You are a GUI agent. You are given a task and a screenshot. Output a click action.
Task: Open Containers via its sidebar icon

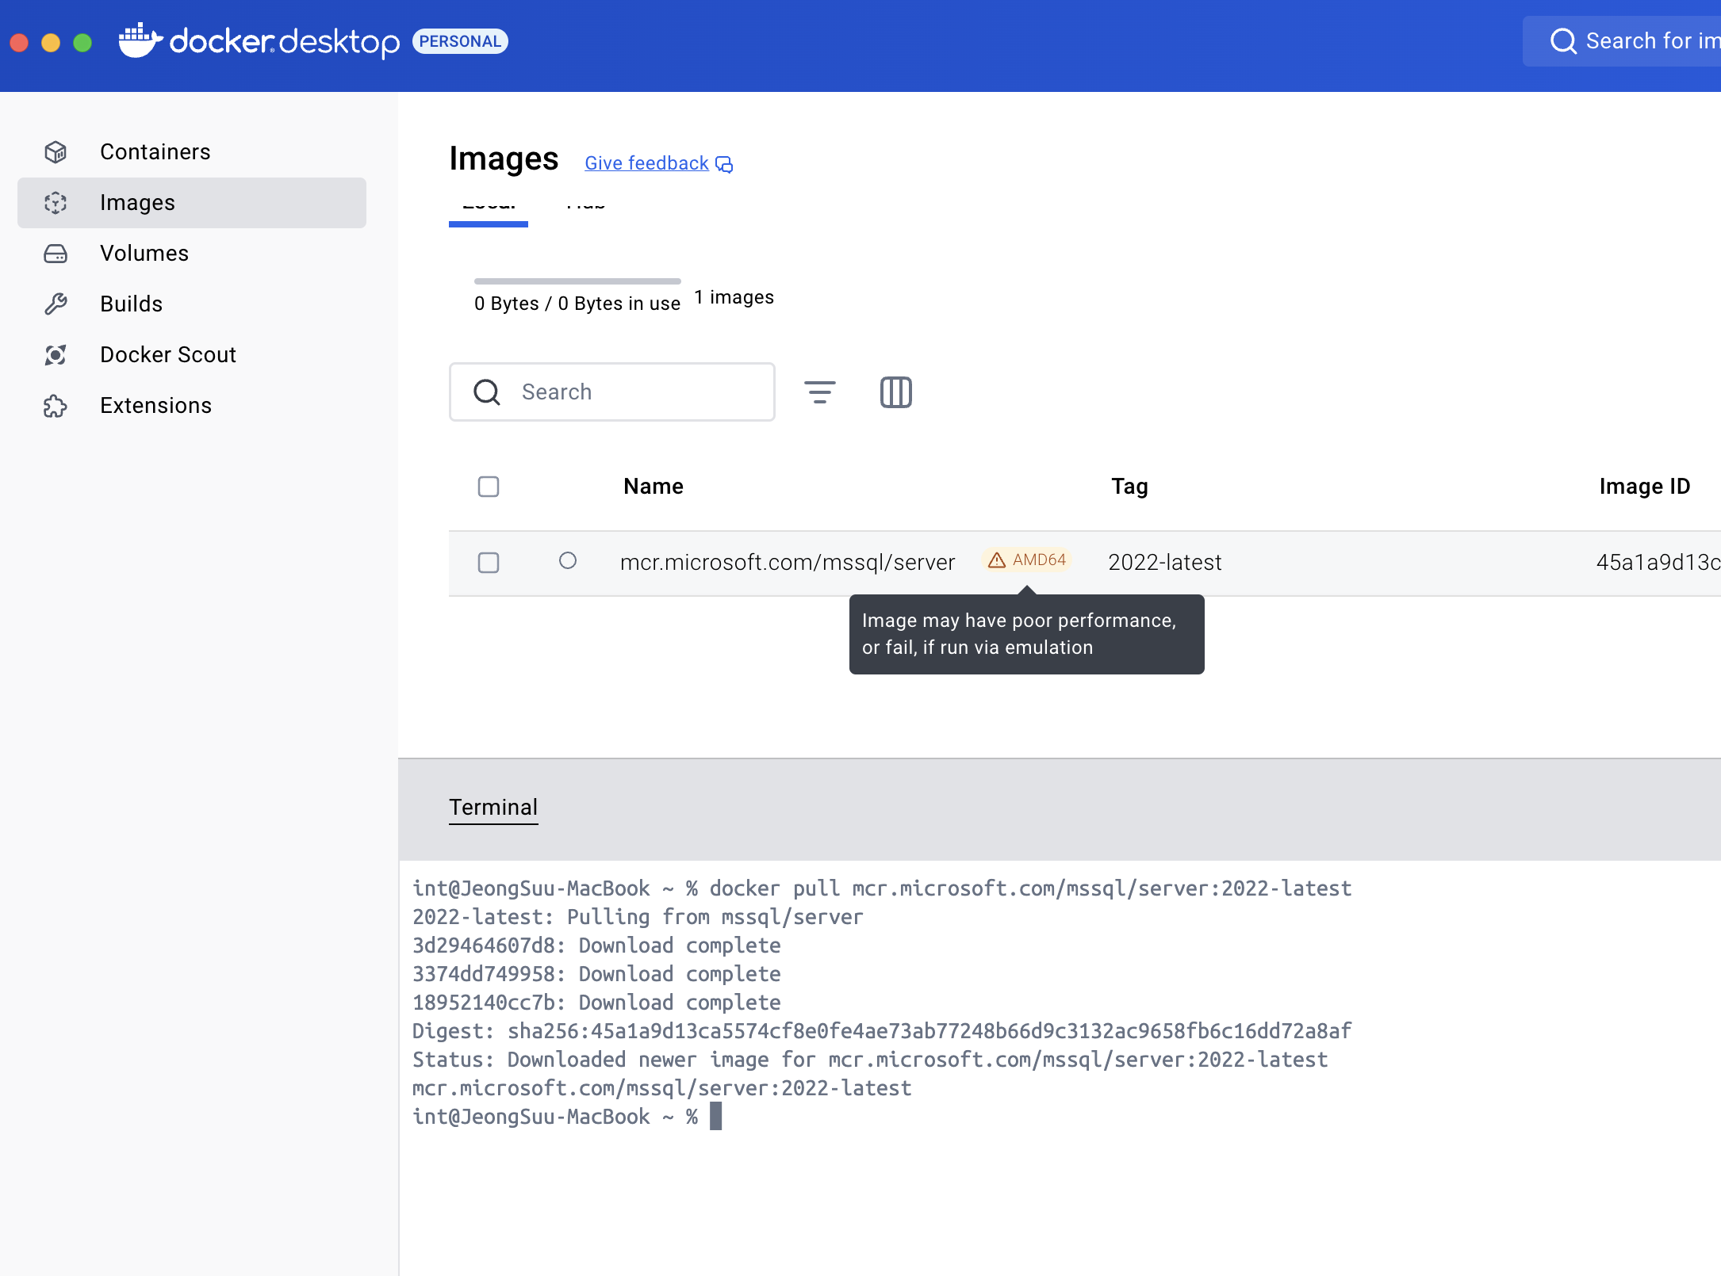[x=56, y=151]
